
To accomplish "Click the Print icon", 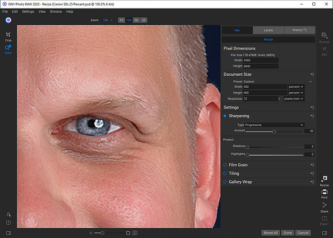I will pyautogui.click(x=324, y=194).
